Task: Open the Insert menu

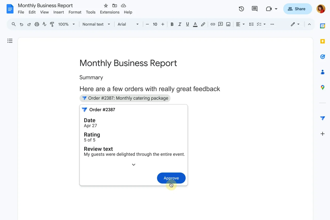Action: coord(59,12)
